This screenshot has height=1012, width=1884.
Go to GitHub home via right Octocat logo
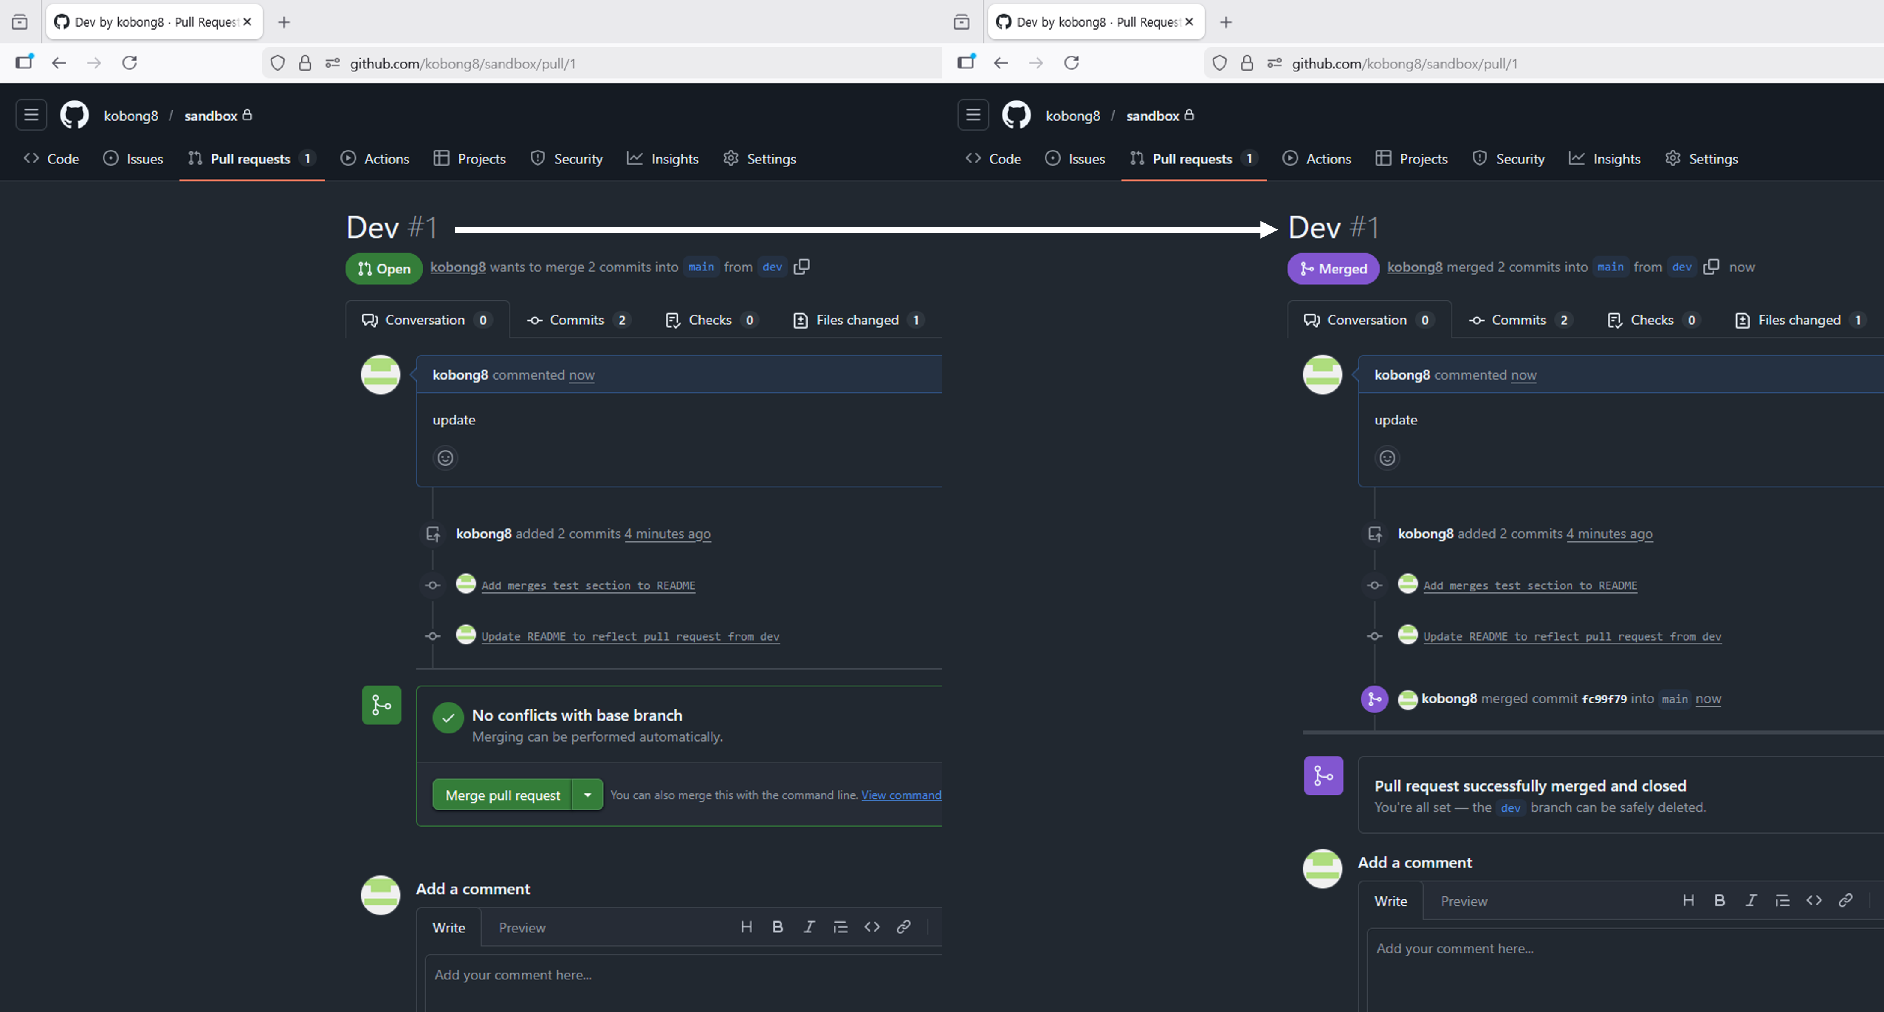pos(1016,115)
